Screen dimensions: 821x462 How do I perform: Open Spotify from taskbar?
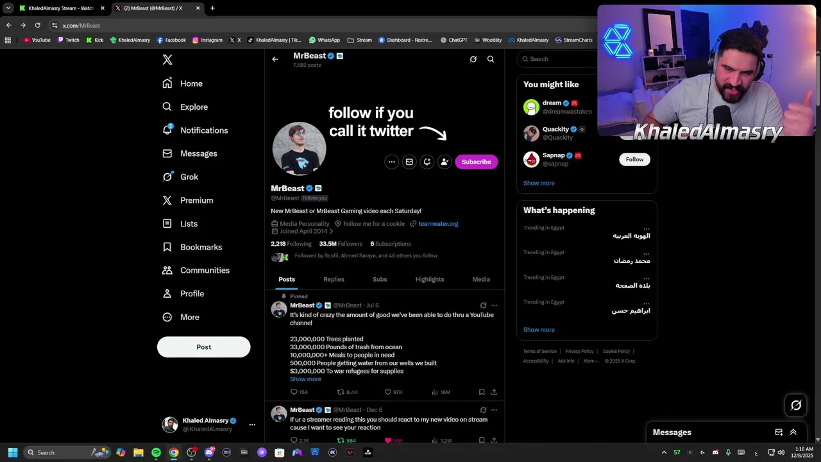156,452
